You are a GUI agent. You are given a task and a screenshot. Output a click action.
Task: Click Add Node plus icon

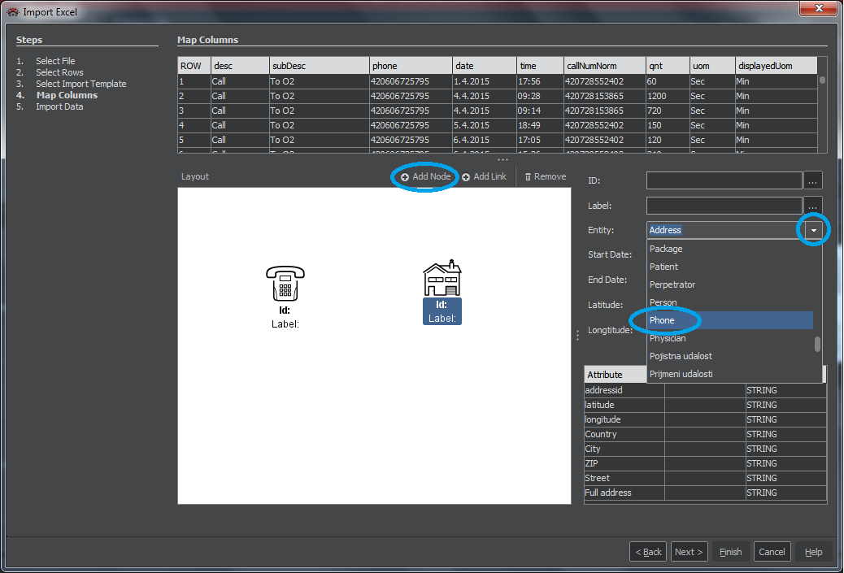(x=405, y=177)
